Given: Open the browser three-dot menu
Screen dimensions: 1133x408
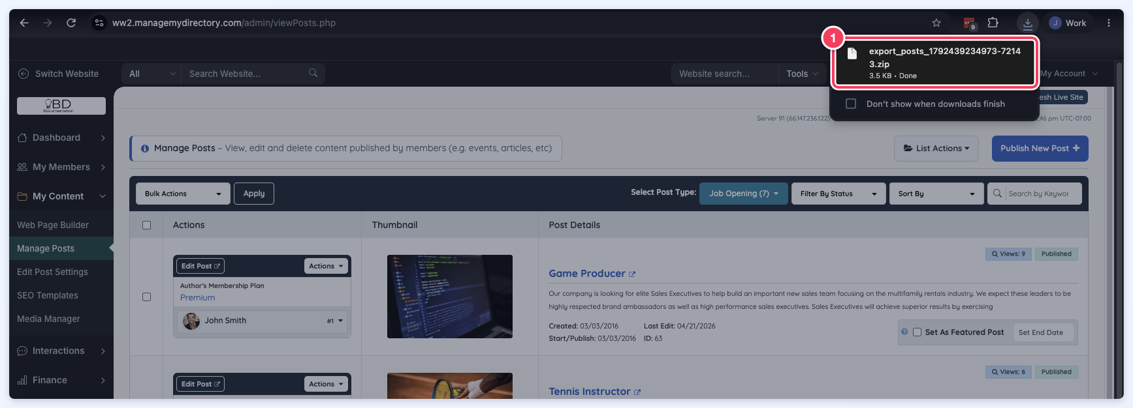Looking at the screenshot, I should click(1109, 23).
